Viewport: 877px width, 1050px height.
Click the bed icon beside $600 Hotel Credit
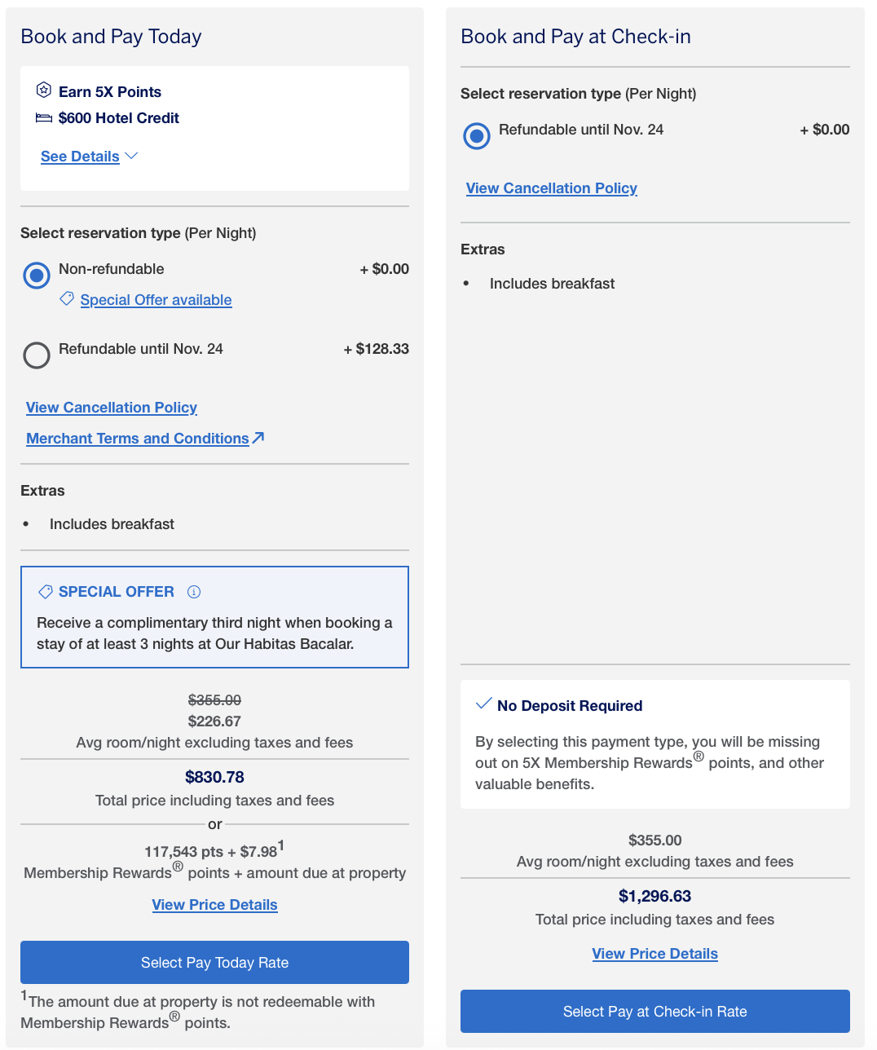(x=44, y=118)
